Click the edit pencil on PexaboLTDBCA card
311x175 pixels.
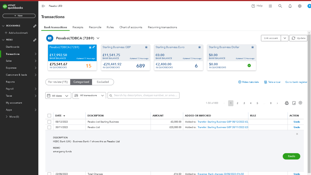click(x=94, y=47)
